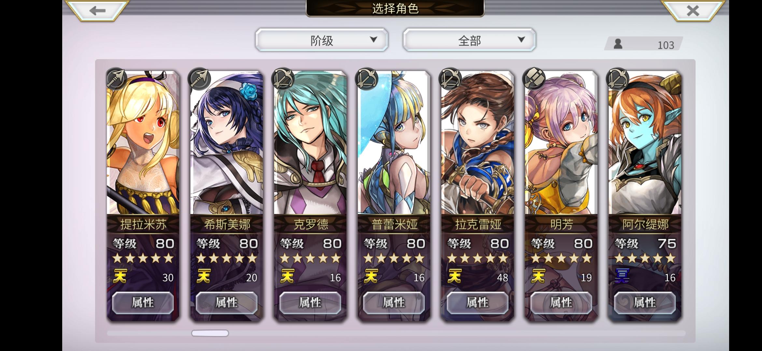762x351 pixels.
Task: Click the bow class icon on 克罗德
Action: pos(283,79)
